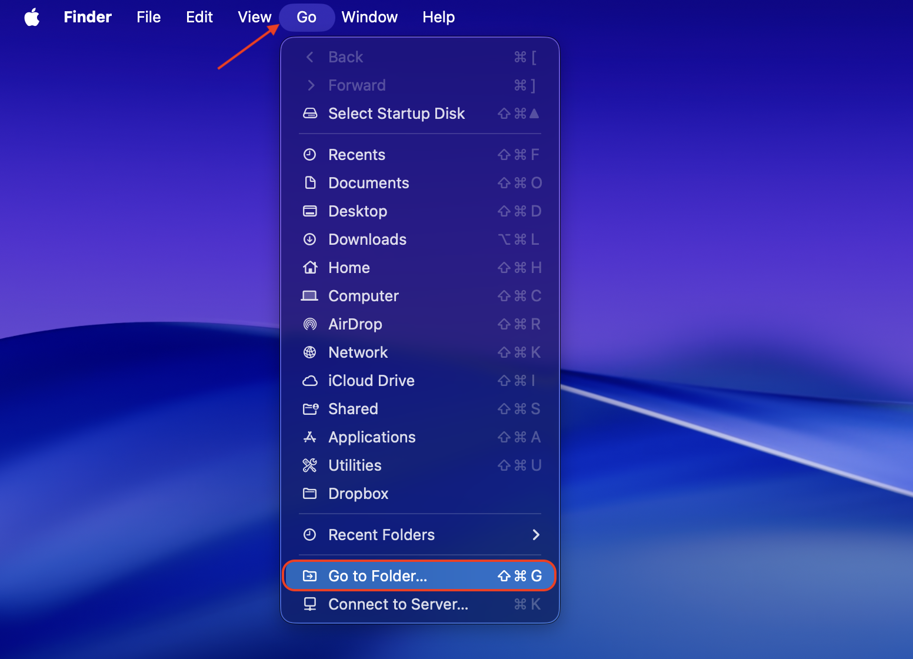Viewport: 913px width, 659px height.
Task: Click the Computer laptop icon
Action: coord(310,295)
